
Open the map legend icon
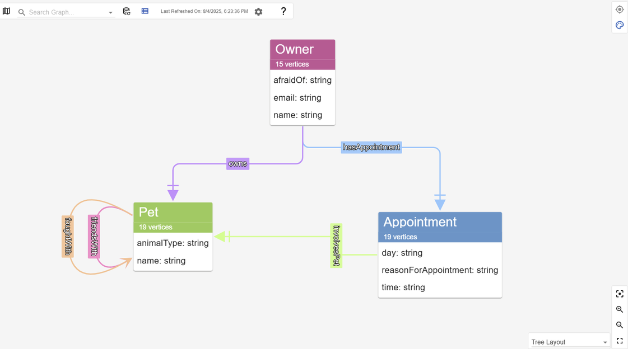(x=6, y=11)
